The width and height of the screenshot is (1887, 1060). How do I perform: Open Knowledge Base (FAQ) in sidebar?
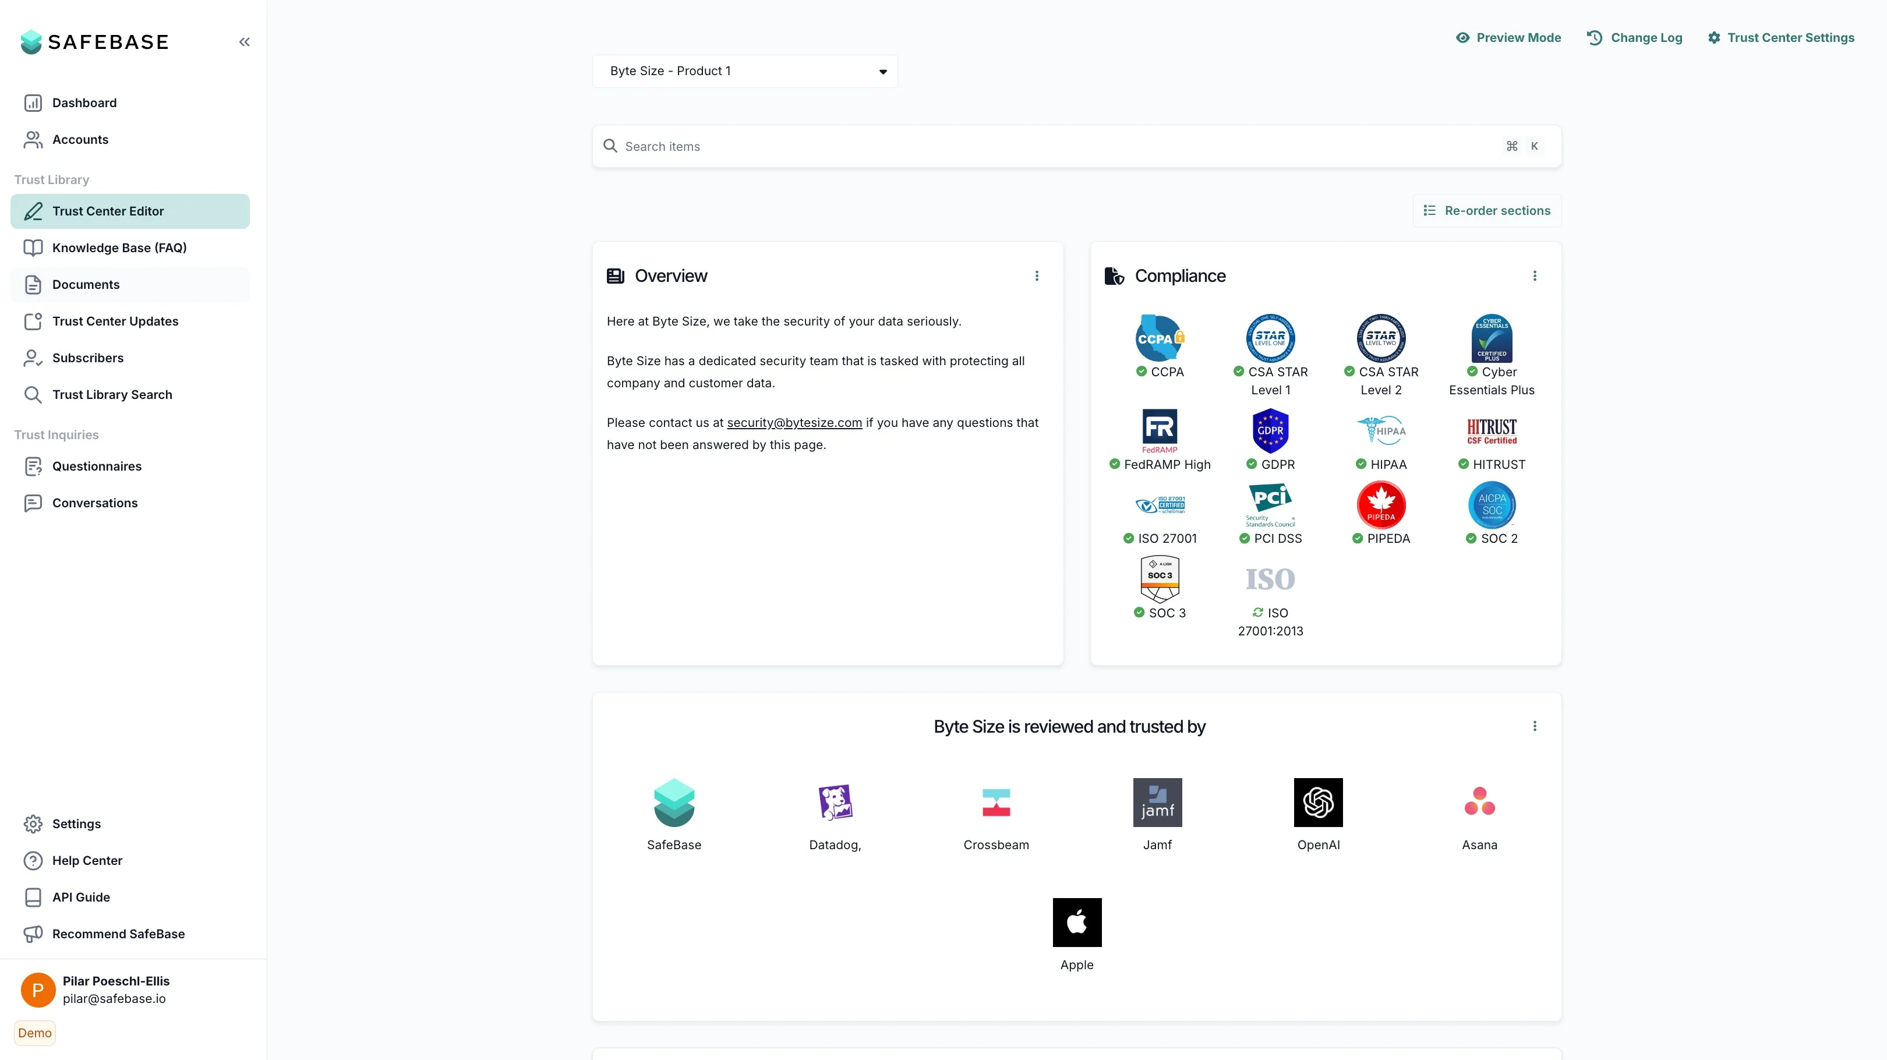click(x=119, y=248)
